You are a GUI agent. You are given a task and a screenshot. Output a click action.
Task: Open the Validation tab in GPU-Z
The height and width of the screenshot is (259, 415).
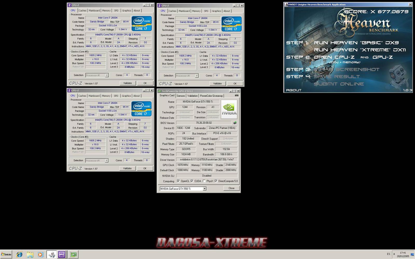click(192, 96)
